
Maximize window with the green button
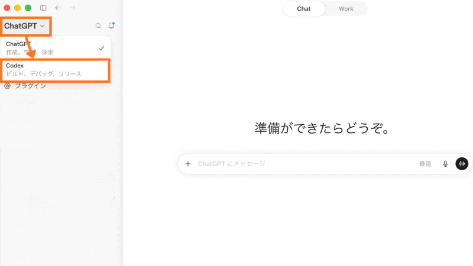pos(28,8)
